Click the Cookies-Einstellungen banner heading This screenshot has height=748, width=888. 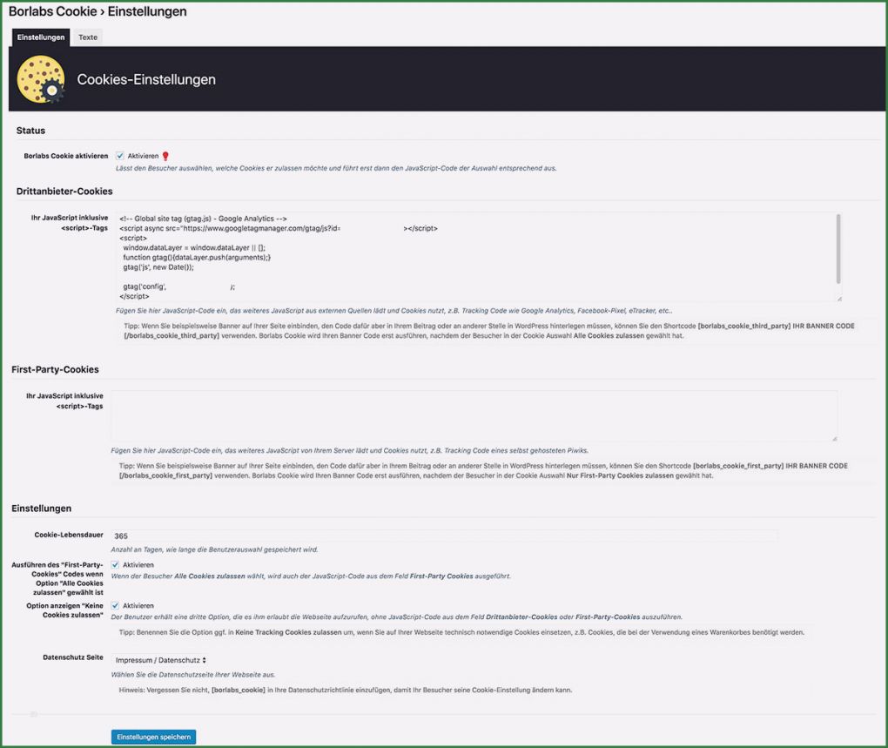click(x=146, y=79)
